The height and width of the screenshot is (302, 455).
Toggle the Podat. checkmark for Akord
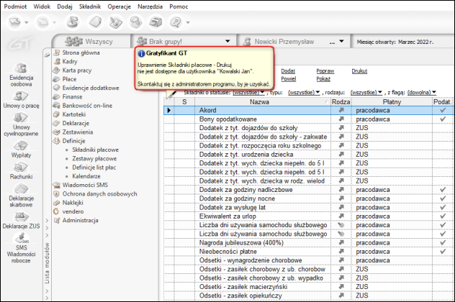point(443,110)
